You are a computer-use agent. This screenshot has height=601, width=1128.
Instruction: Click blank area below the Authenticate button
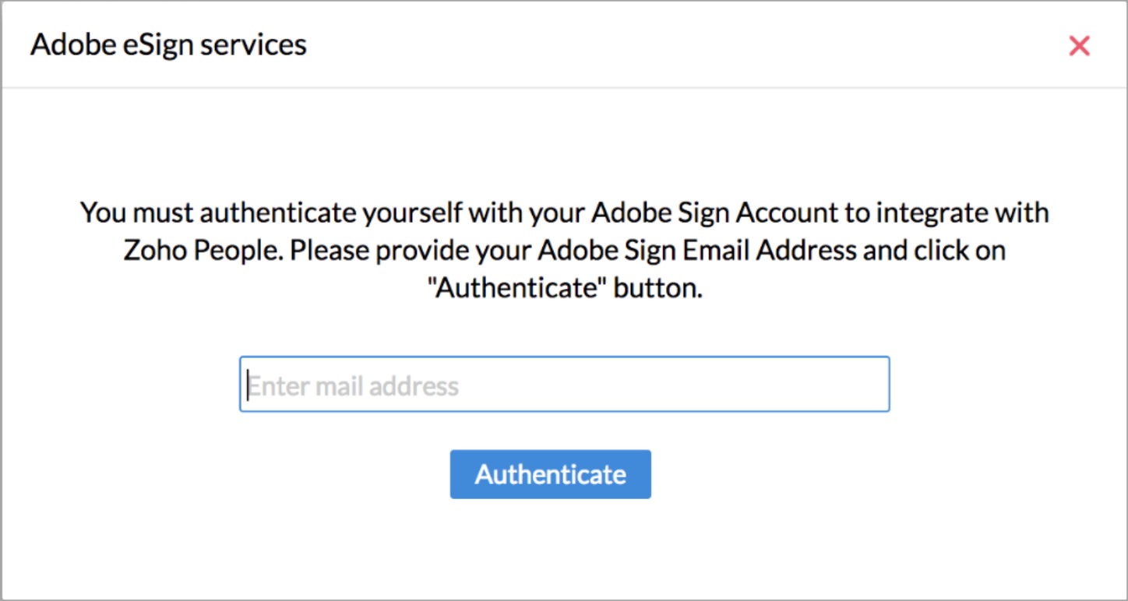point(550,549)
